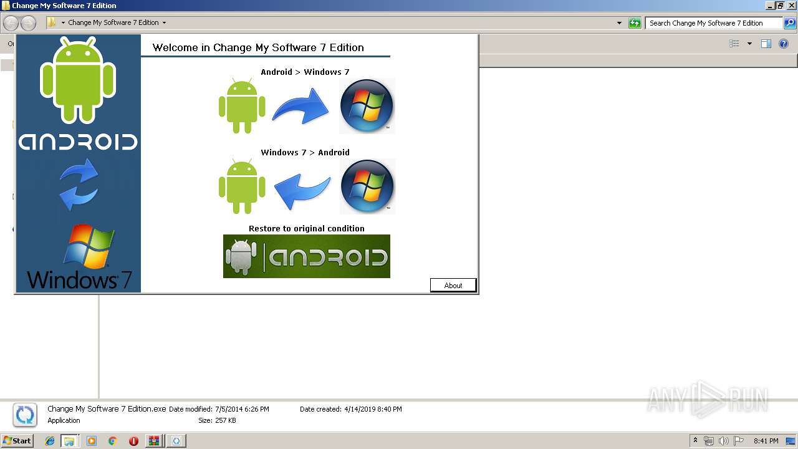This screenshot has height=449, width=798.
Task: Click Date created value 4/14/2019 8:40 PM
Action: click(x=373, y=409)
